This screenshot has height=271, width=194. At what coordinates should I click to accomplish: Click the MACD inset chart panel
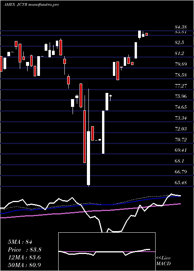pyautogui.click(x=107, y=252)
